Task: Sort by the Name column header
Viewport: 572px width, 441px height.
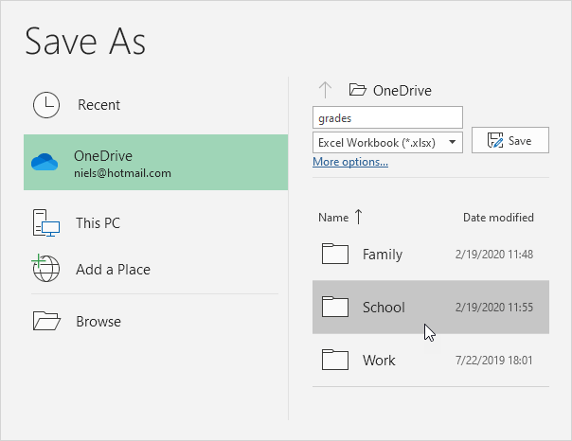Action: click(333, 218)
